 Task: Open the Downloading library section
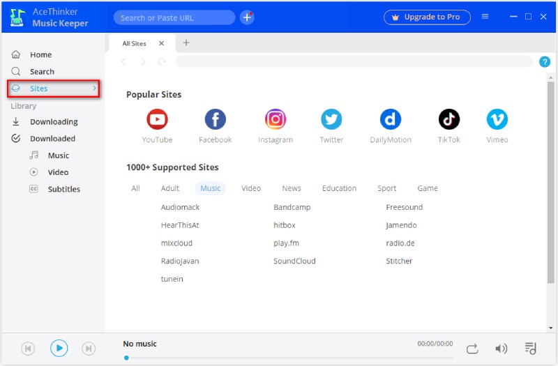[x=54, y=121]
